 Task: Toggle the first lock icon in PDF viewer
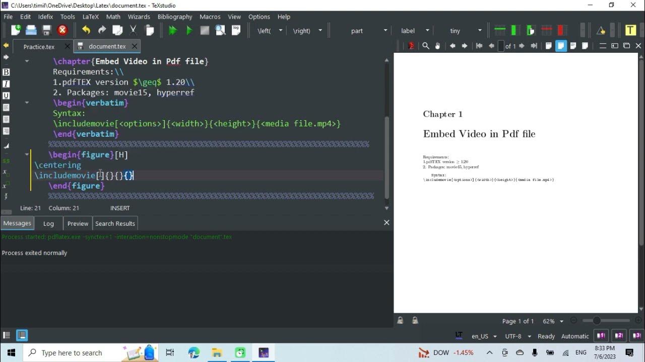400,321
